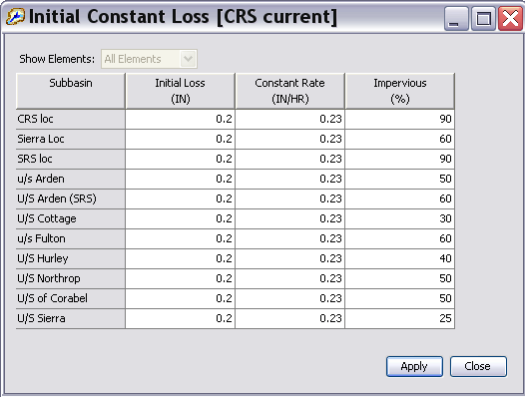Screen dimensions: 525x397
Task: Edit Constant Rate cell for SRS loc
Action: click(290, 159)
